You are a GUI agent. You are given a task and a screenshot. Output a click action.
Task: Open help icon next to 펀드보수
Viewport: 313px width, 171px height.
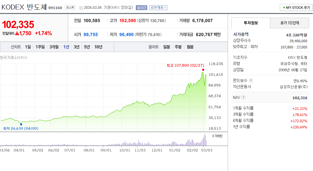251,81
